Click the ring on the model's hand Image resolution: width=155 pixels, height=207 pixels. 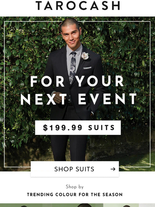(58, 101)
